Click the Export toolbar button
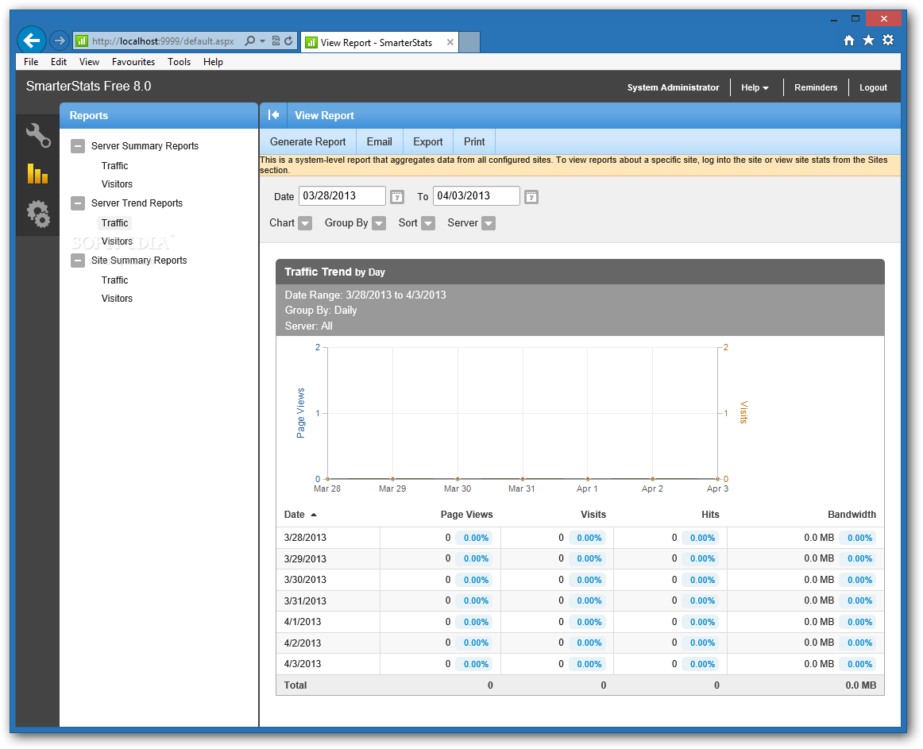923x749 pixels. [x=428, y=142]
